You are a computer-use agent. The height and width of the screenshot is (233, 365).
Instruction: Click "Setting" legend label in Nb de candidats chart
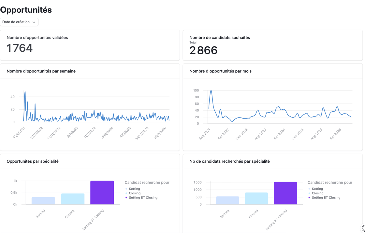click(317, 189)
